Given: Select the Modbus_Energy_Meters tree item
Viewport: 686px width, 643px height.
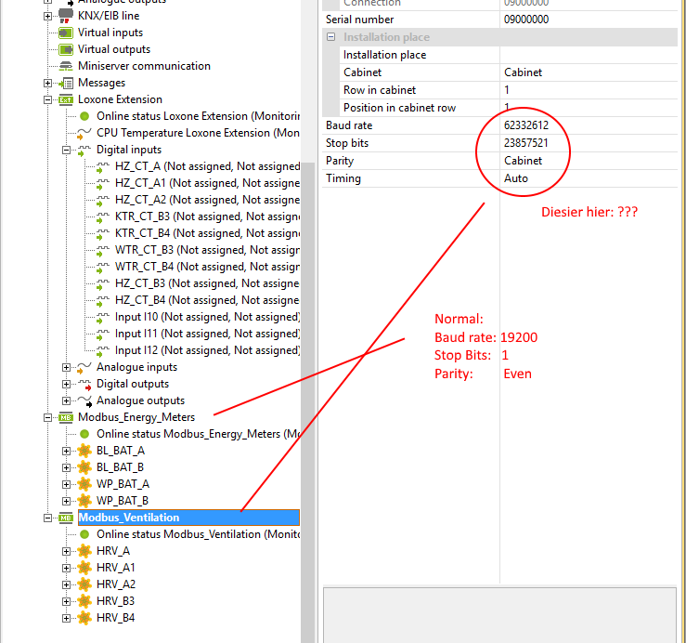Looking at the screenshot, I should tap(136, 417).
